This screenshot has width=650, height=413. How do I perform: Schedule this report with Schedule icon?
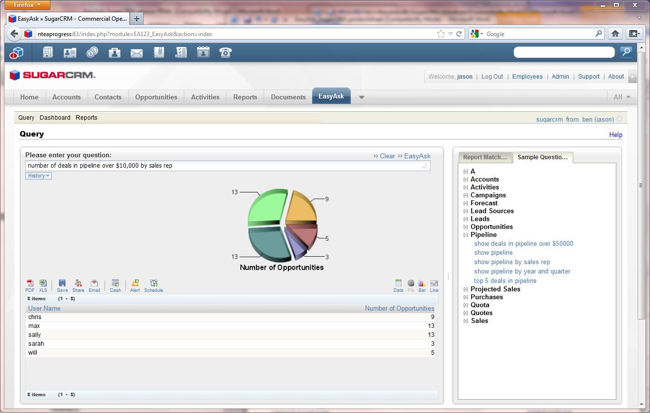(x=154, y=286)
